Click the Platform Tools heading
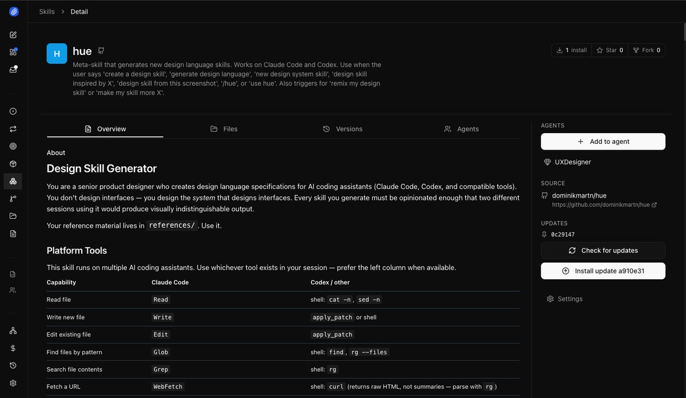Image resolution: width=686 pixels, height=398 pixels. (77, 251)
